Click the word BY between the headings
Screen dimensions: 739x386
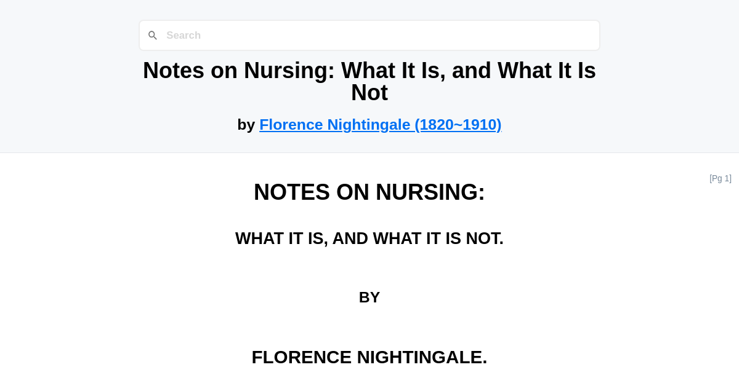pos(369,297)
